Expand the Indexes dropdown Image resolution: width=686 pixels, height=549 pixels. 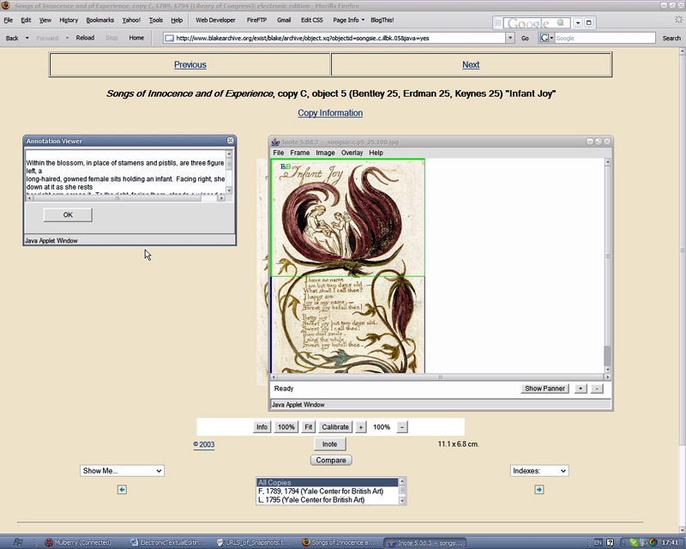[539, 470]
